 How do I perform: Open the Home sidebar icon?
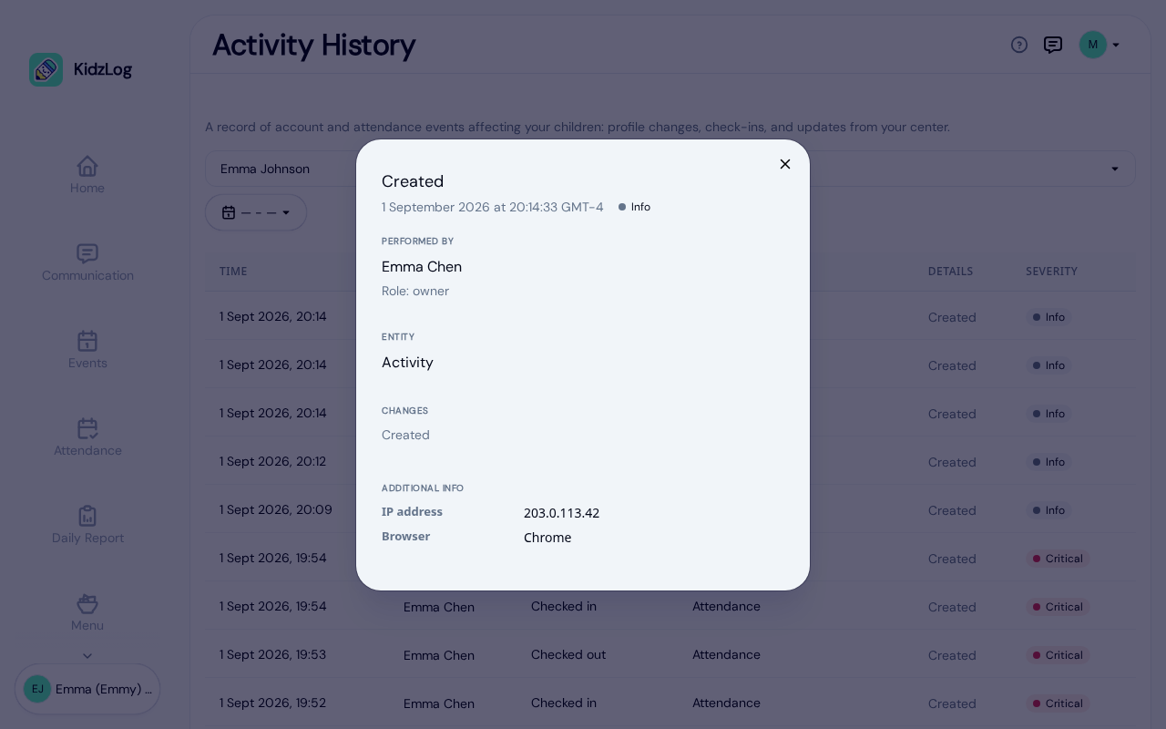[87, 166]
